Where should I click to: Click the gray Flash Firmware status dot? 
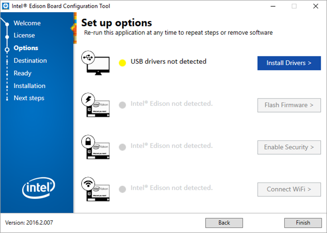click(122, 105)
